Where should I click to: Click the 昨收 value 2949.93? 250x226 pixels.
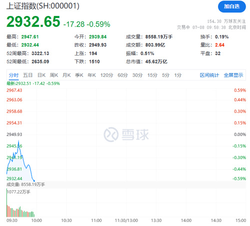(97, 45)
